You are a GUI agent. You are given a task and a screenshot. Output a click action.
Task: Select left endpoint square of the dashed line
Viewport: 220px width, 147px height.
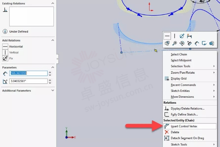tap(121, 53)
